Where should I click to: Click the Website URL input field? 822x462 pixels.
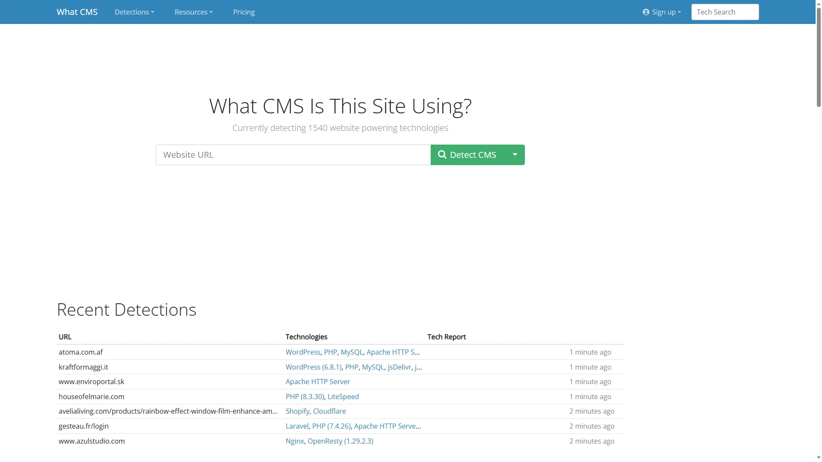point(293,155)
